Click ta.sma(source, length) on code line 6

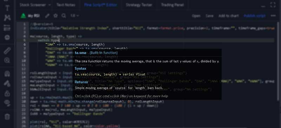84,44
